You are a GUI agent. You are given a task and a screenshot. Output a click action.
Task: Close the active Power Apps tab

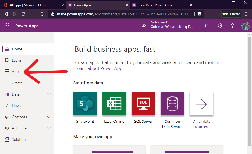point(127,5)
